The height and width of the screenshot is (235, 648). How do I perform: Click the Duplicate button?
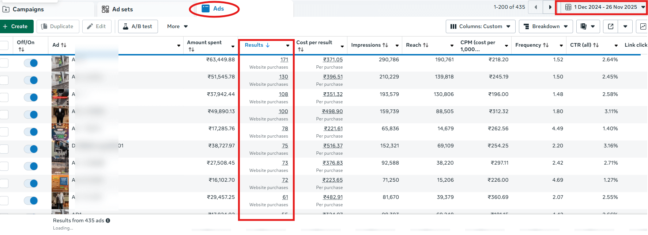(58, 26)
